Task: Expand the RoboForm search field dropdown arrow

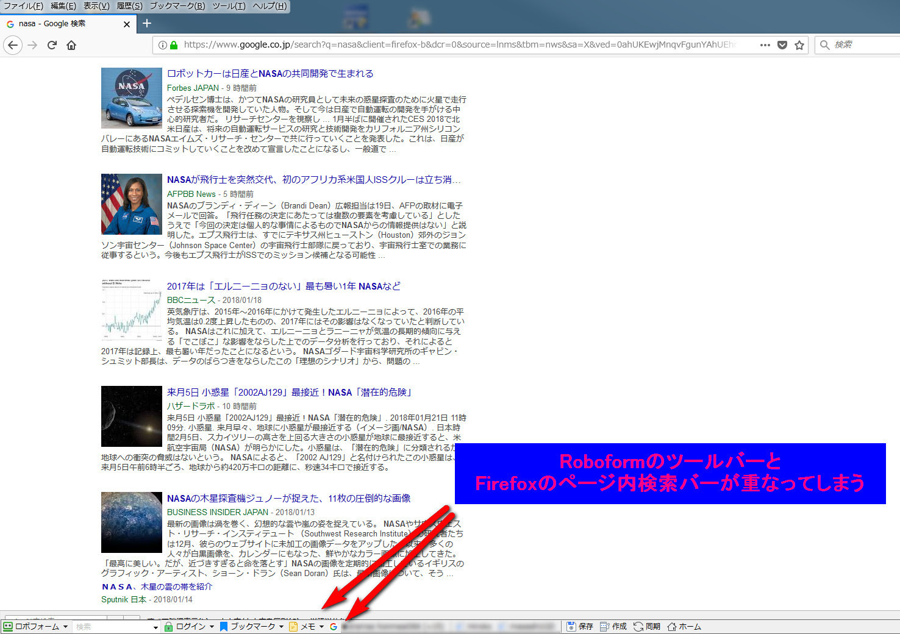Action: pyautogui.click(x=155, y=627)
